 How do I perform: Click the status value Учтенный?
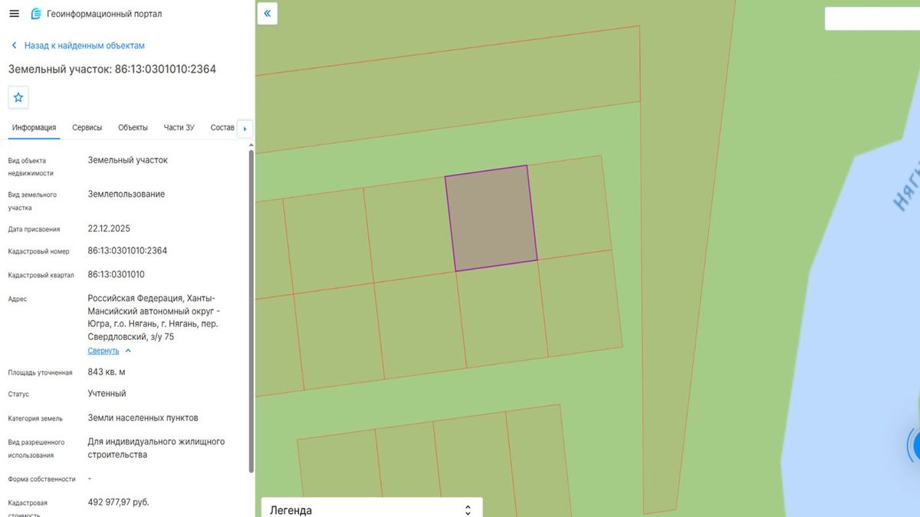(x=107, y=393)
